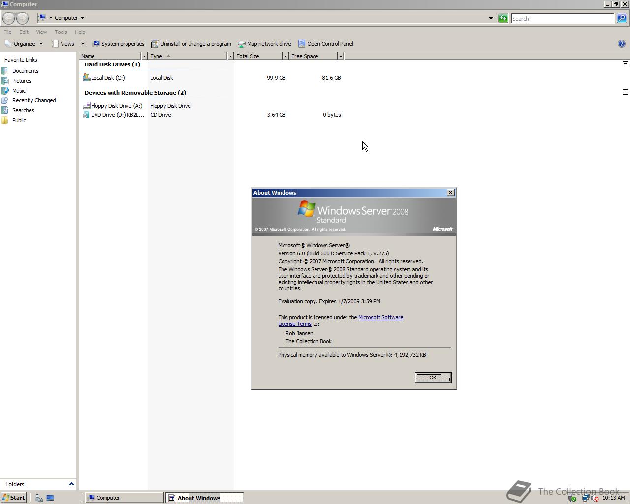Image resolution: width=630 pixels, height=504 pixels.
Task: Click the 81.6 GB free space value
Action: [331, 78]
